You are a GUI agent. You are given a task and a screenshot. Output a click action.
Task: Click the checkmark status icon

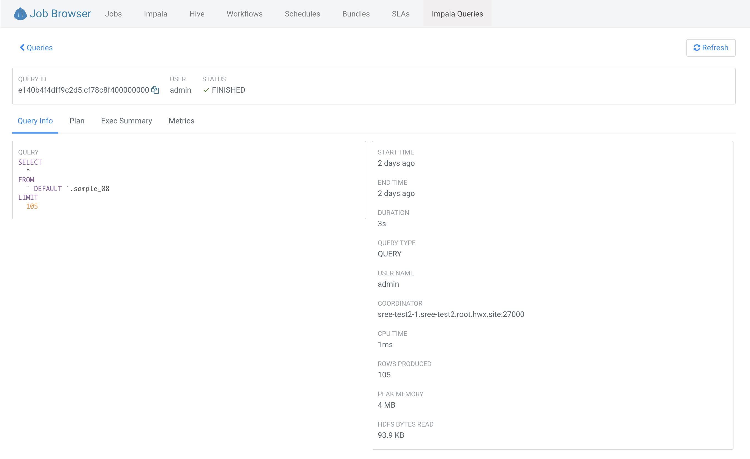[x=206, y=90]
